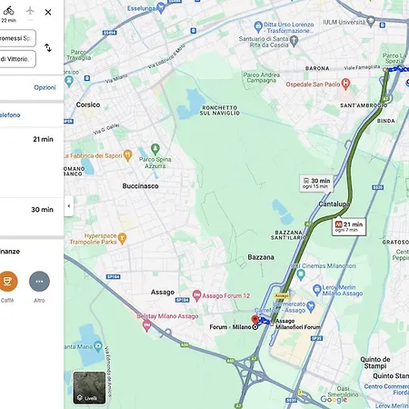This screenshot has width=409, height=409.
Task: Click the Esselunga shopping marker
Action: (162, 8)
